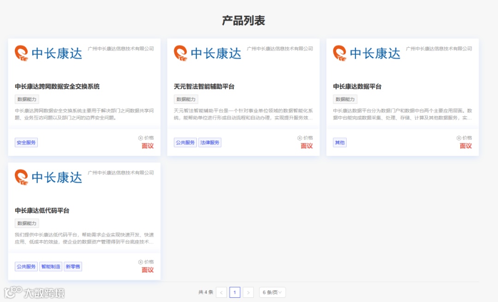Viewport: 498px width, 302px height.
Task: Select the 公共服务 tag on 低代码平台 card
Action: click(26, 267)
